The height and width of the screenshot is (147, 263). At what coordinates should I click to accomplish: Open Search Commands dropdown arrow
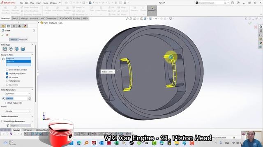(x=228, y=3)
